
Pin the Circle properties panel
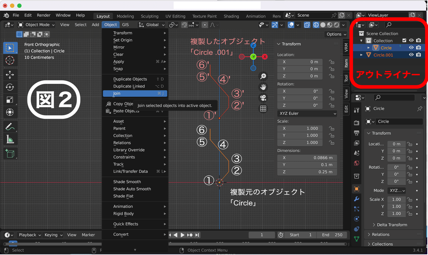pyautogui.click(x=419, y=108)
